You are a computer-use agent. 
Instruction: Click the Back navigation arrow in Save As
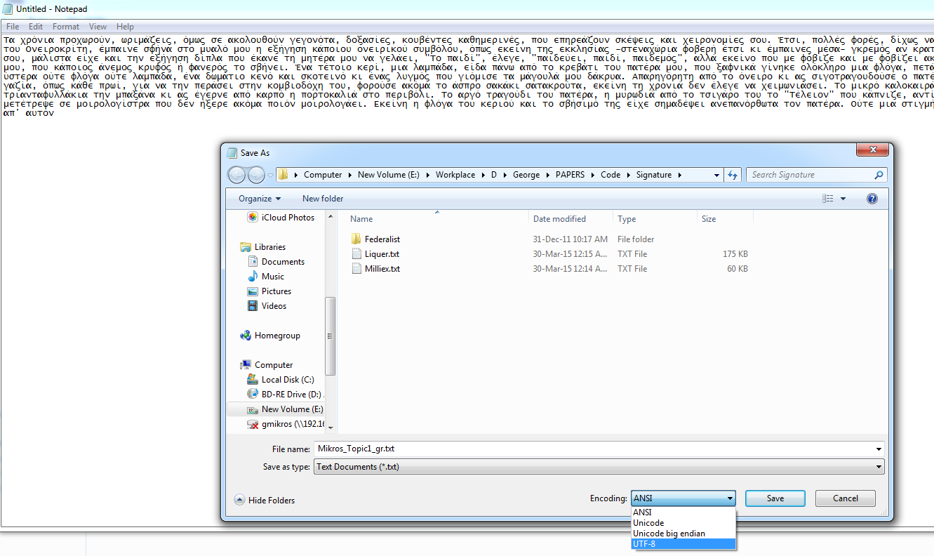[x=237, y=175]
